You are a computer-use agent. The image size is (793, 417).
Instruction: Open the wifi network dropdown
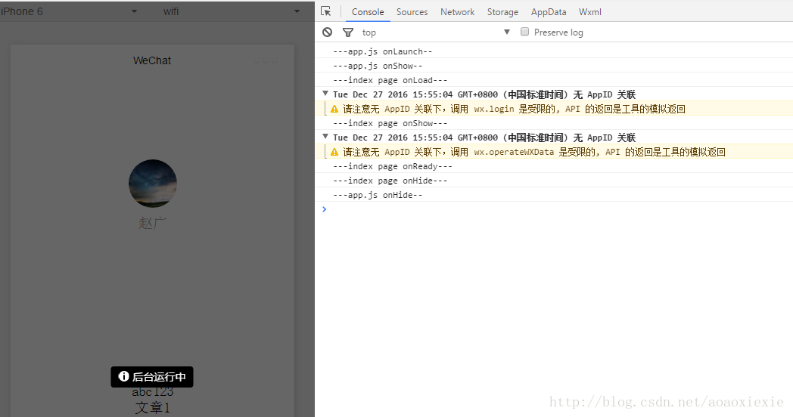(x=232, y=11)
